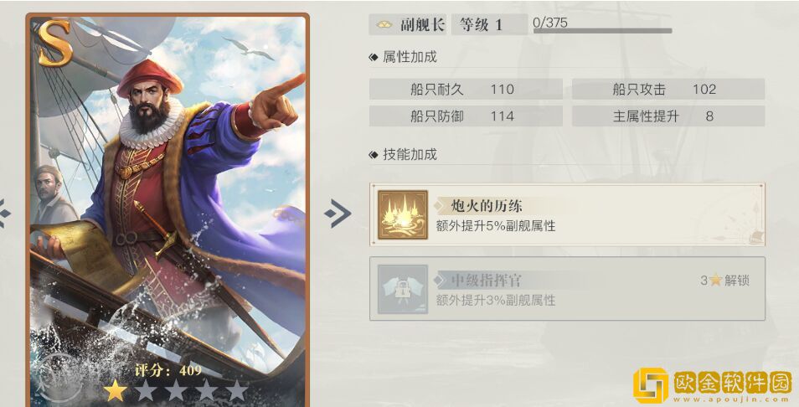
Task: Go to previous captain with left arrow
Action: 4,214
